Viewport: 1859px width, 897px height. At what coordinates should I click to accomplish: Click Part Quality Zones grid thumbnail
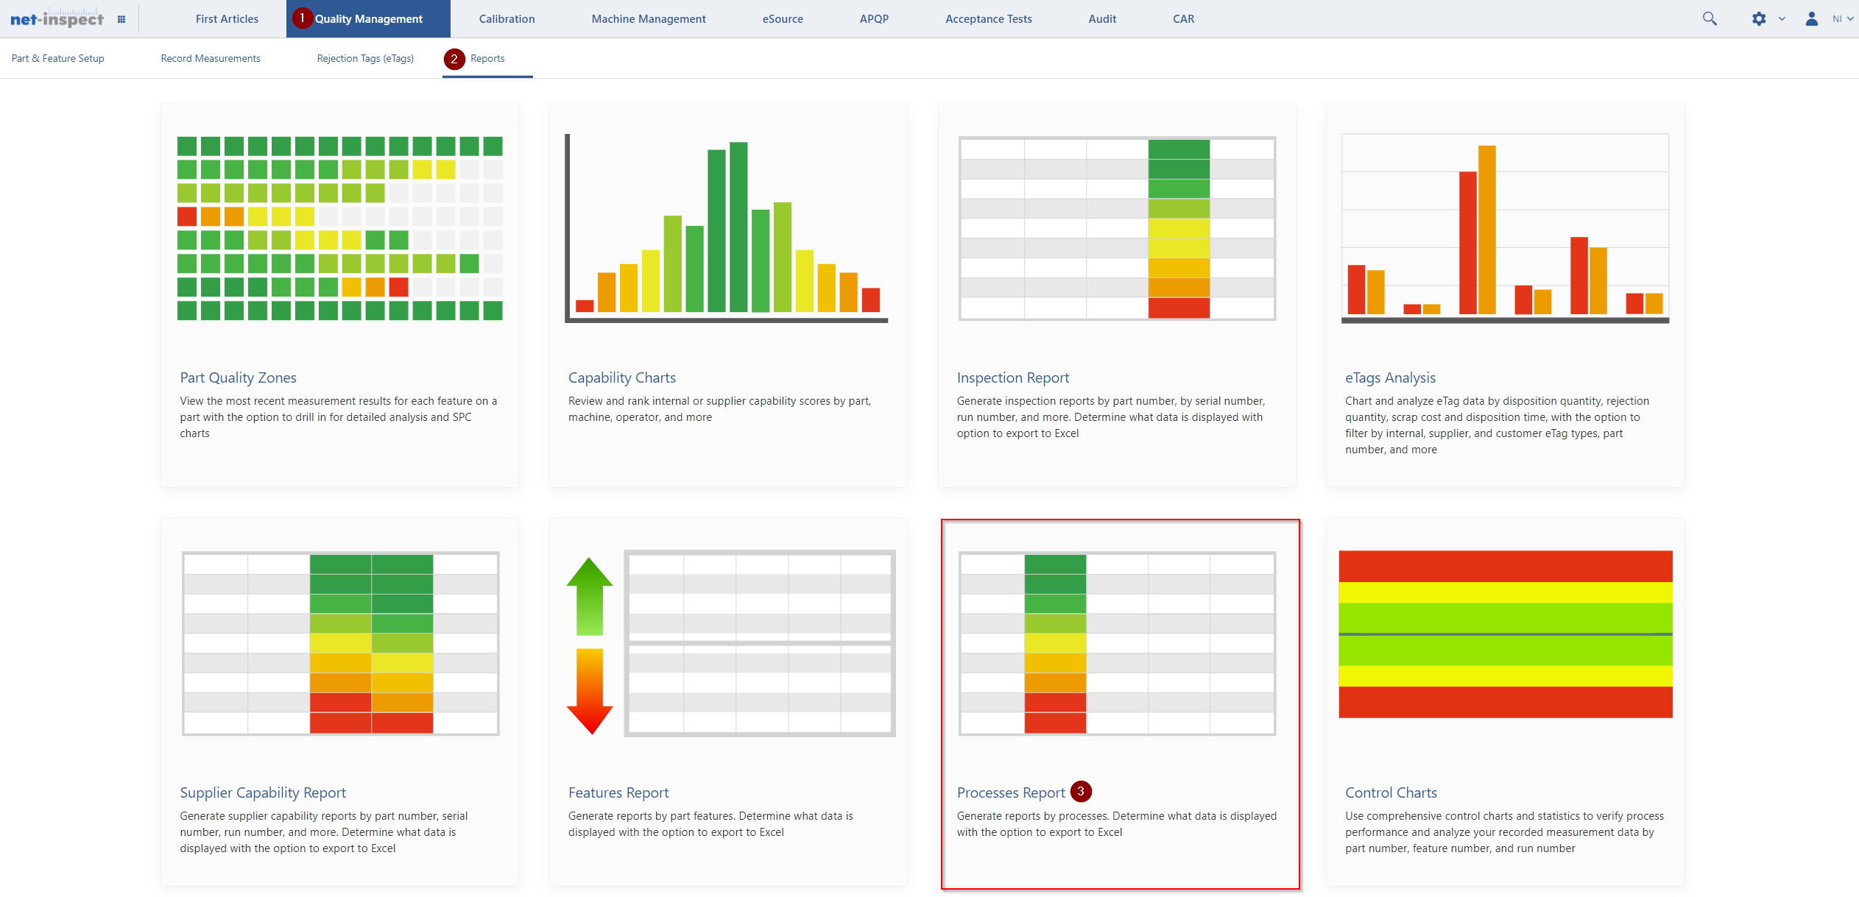coord(340,228)
